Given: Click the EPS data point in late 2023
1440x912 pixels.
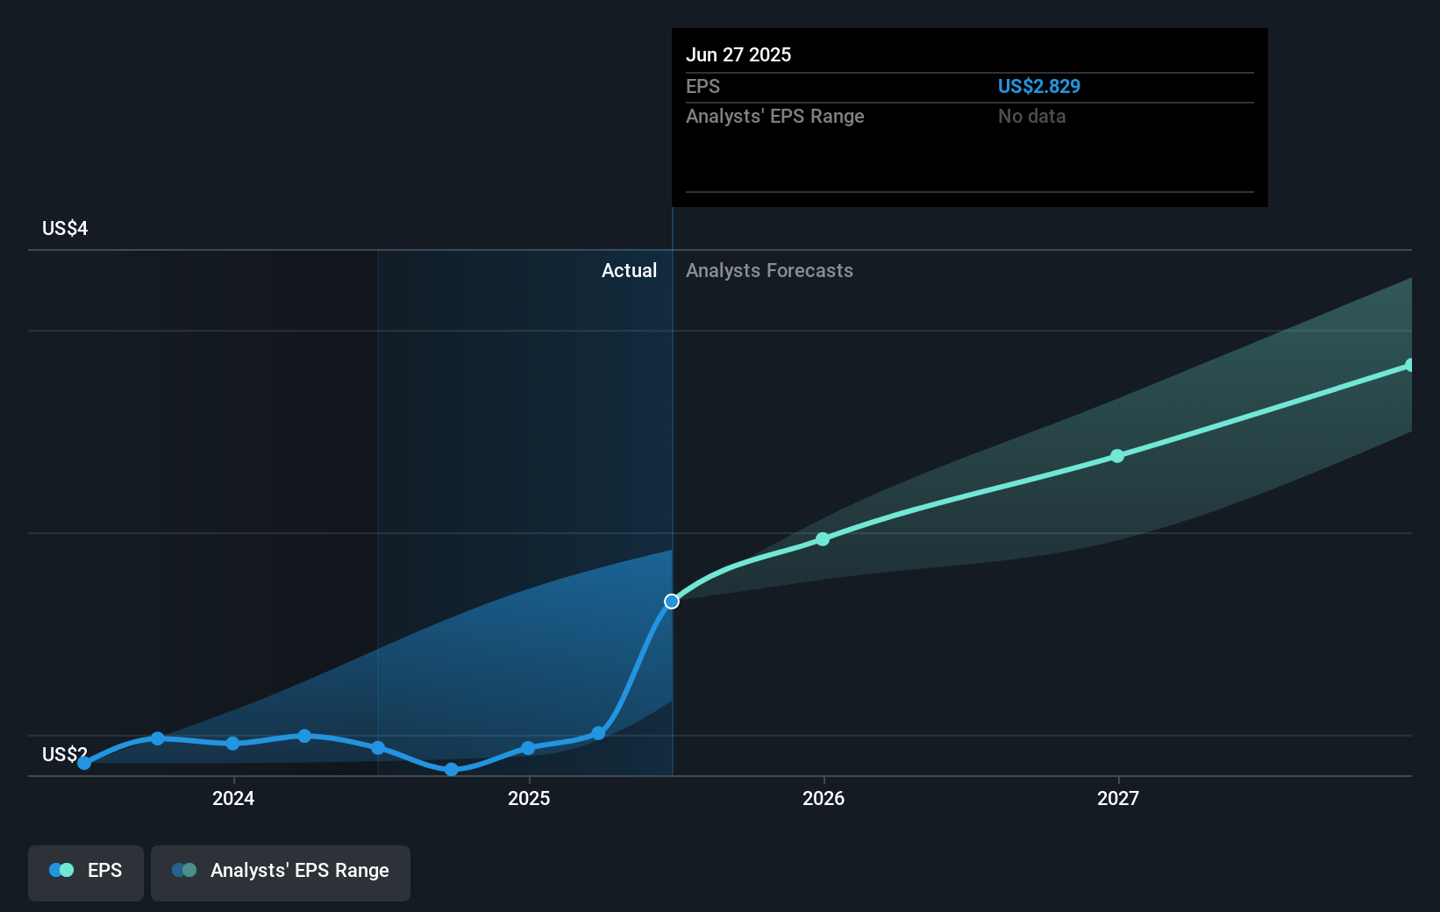Looking at the screenshot, I should (158, 738).
